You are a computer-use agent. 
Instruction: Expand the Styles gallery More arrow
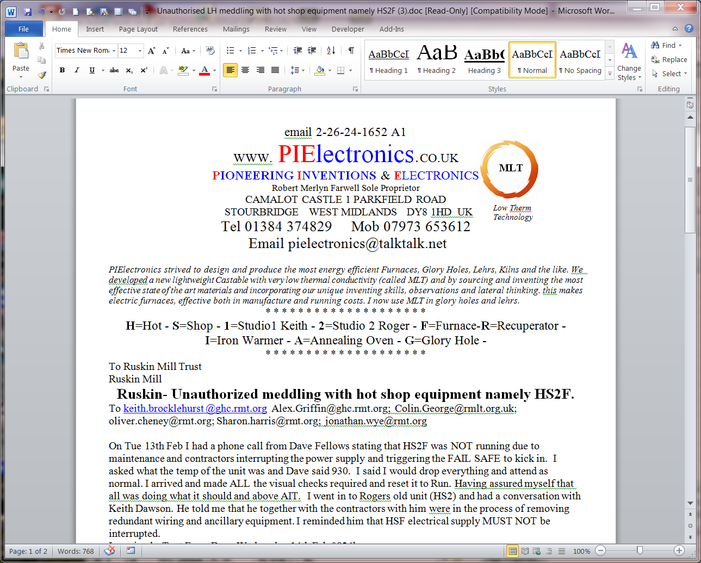(610, 73)
